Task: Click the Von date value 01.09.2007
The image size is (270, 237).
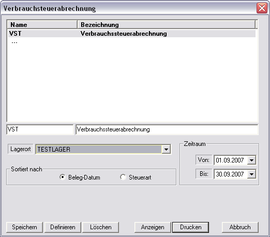Action: (230, 160)
